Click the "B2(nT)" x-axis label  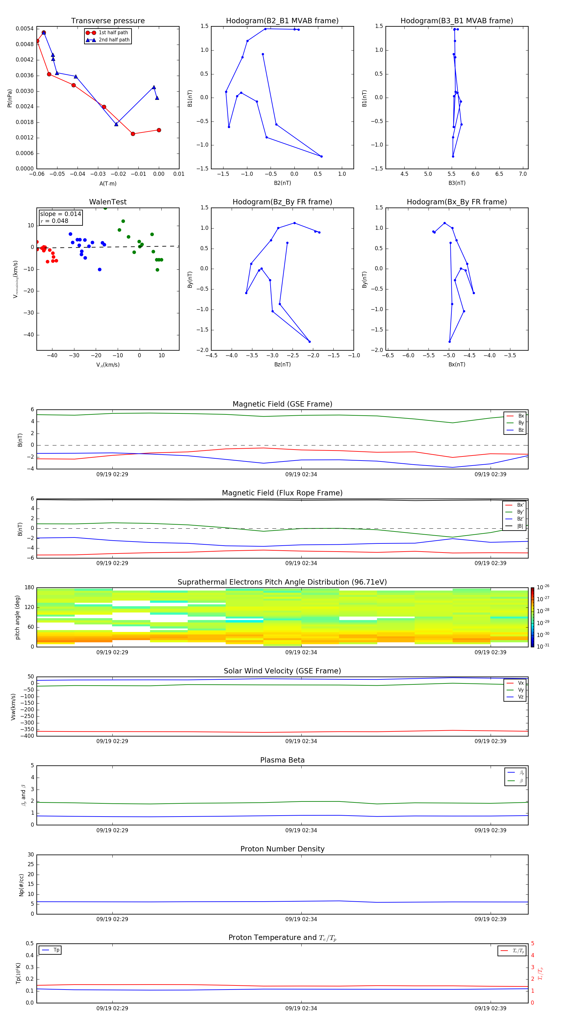coord(282,183)
